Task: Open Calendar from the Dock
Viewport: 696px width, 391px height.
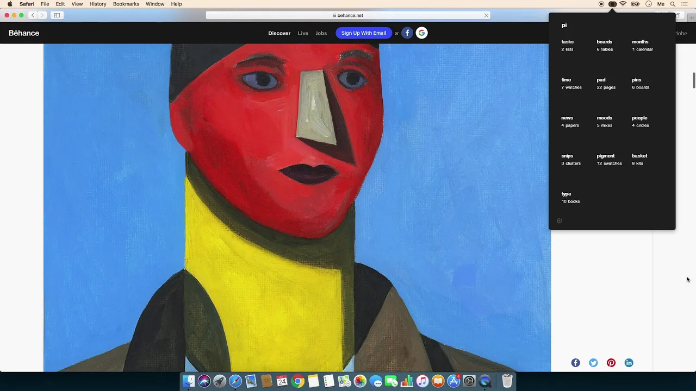Action: tap(282, 381)
